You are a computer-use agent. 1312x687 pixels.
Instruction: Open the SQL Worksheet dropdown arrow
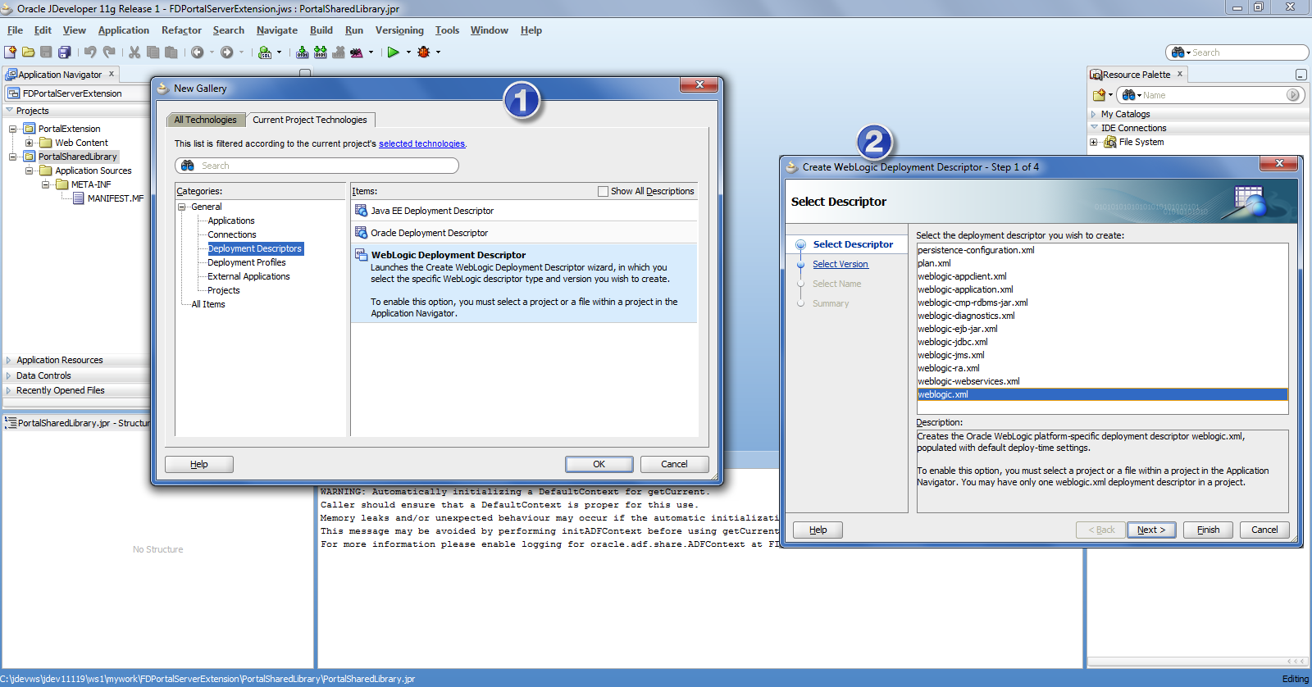pyautogui.click(x=280, y=52)
